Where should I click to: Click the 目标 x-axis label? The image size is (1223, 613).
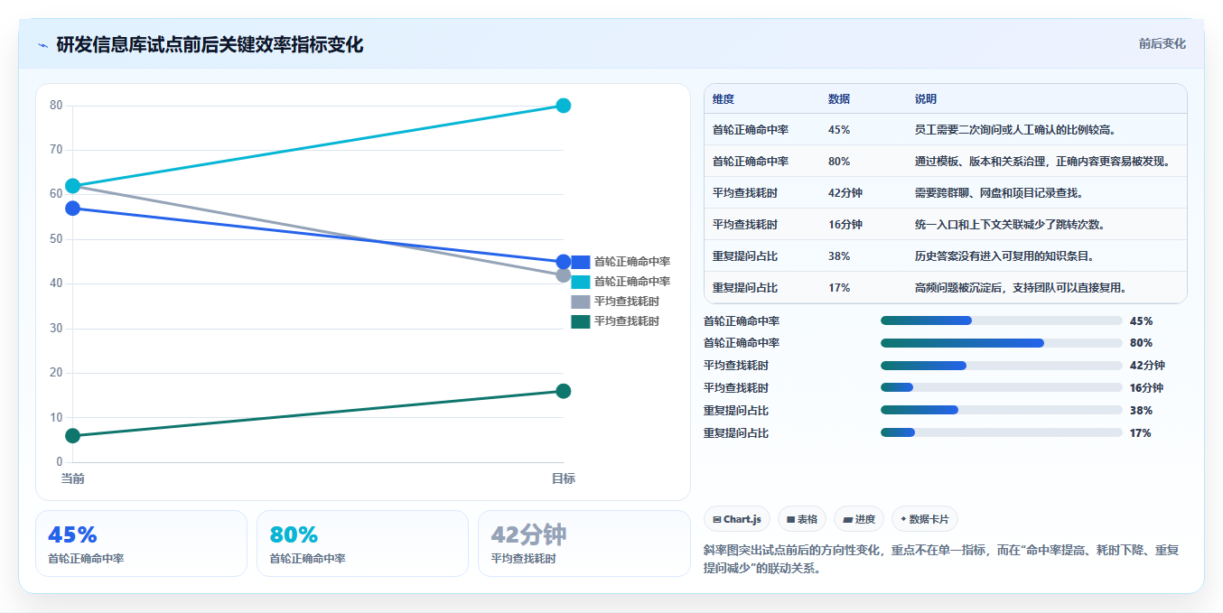564,478
